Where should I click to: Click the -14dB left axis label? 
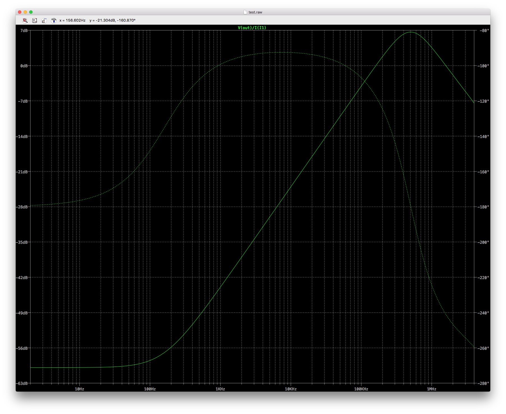point(22,137)
